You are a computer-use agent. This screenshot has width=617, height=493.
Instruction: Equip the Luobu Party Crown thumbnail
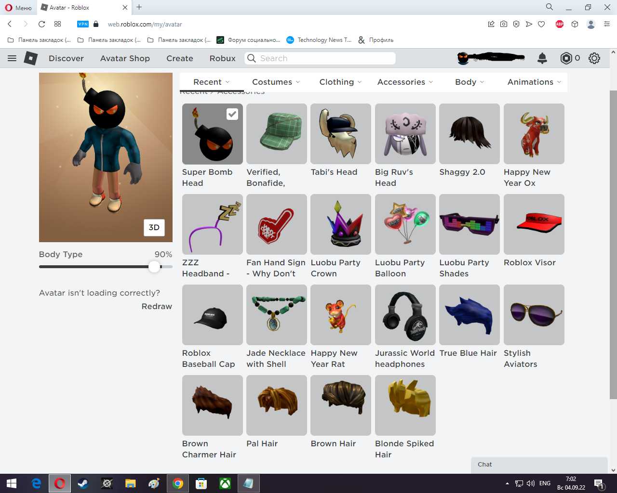tap(341, 224)
